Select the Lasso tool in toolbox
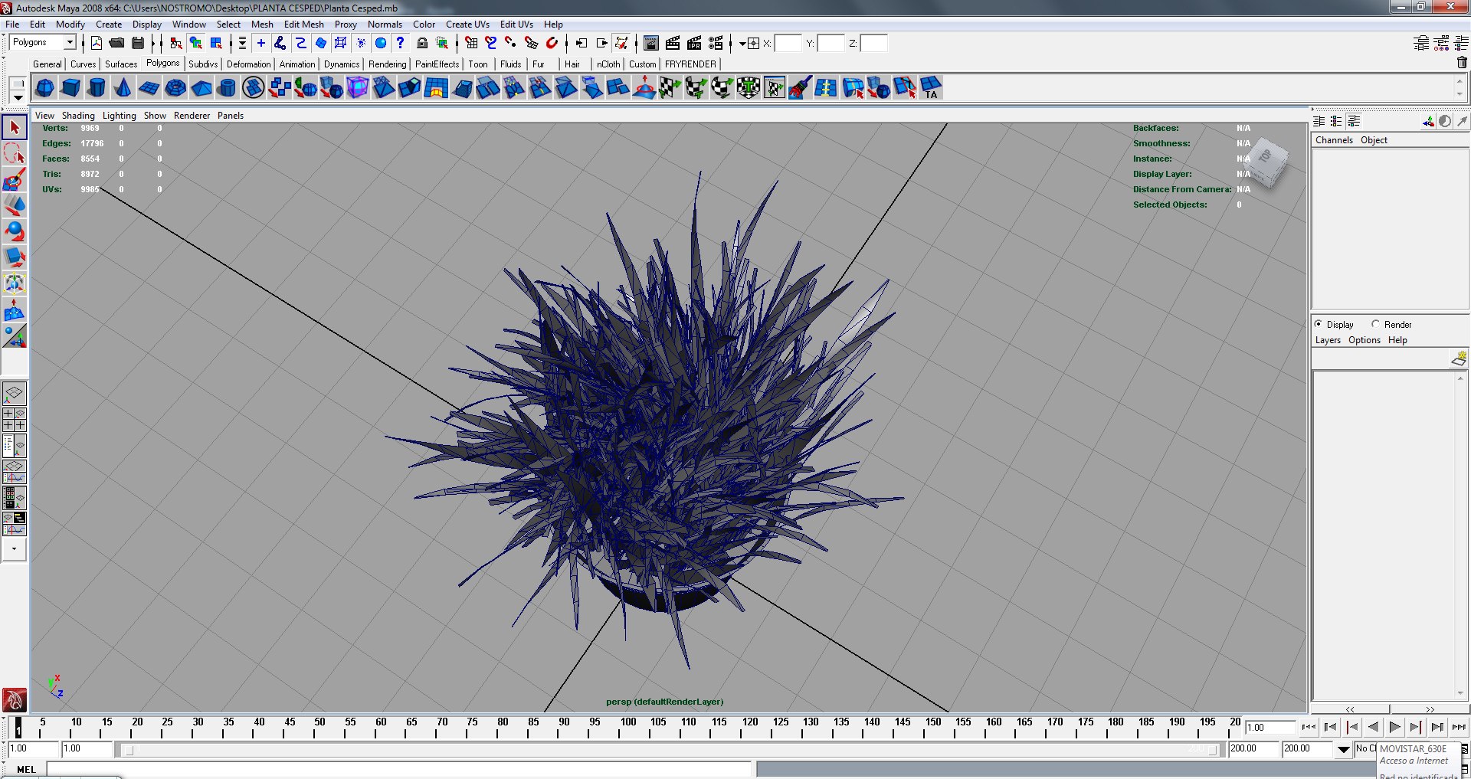Screen dimensions: 1471x779 (15, 154)
